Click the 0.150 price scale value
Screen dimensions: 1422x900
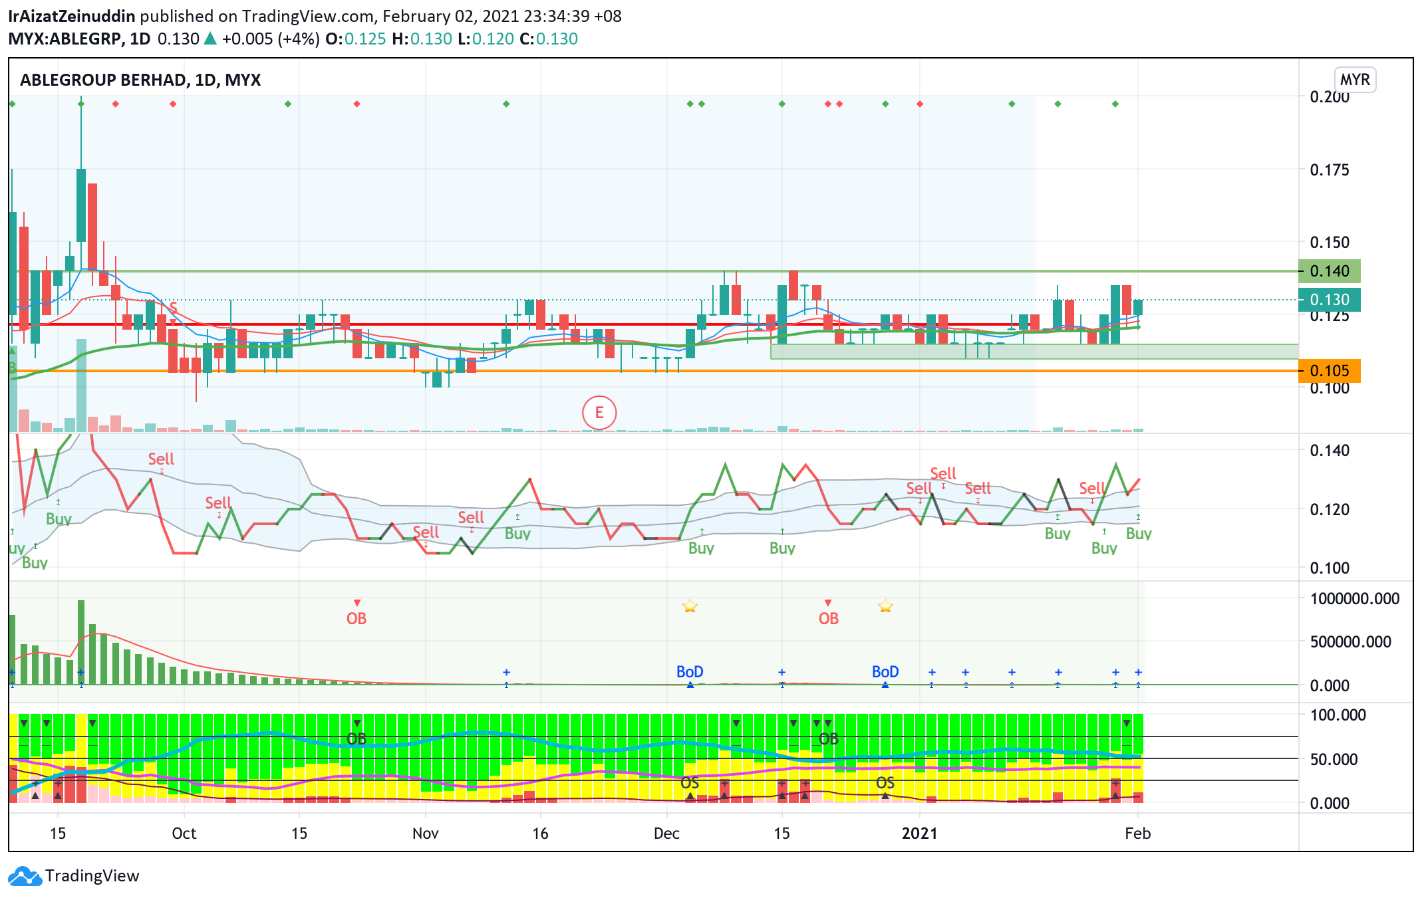pyautogui.click(x=1330, y=243)
